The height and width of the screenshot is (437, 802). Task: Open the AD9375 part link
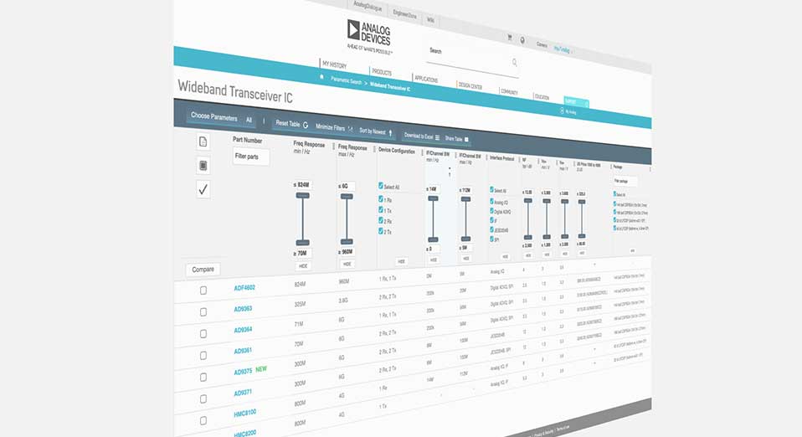tap(243, 372)
